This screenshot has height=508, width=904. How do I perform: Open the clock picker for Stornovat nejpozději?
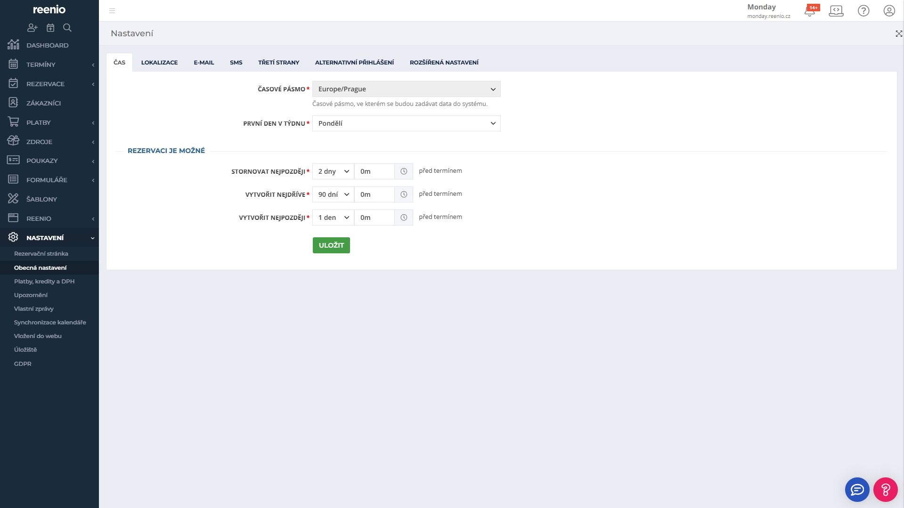point(404,171)
